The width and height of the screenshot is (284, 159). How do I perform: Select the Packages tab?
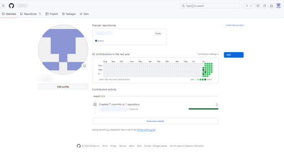(x=69, y=14)
